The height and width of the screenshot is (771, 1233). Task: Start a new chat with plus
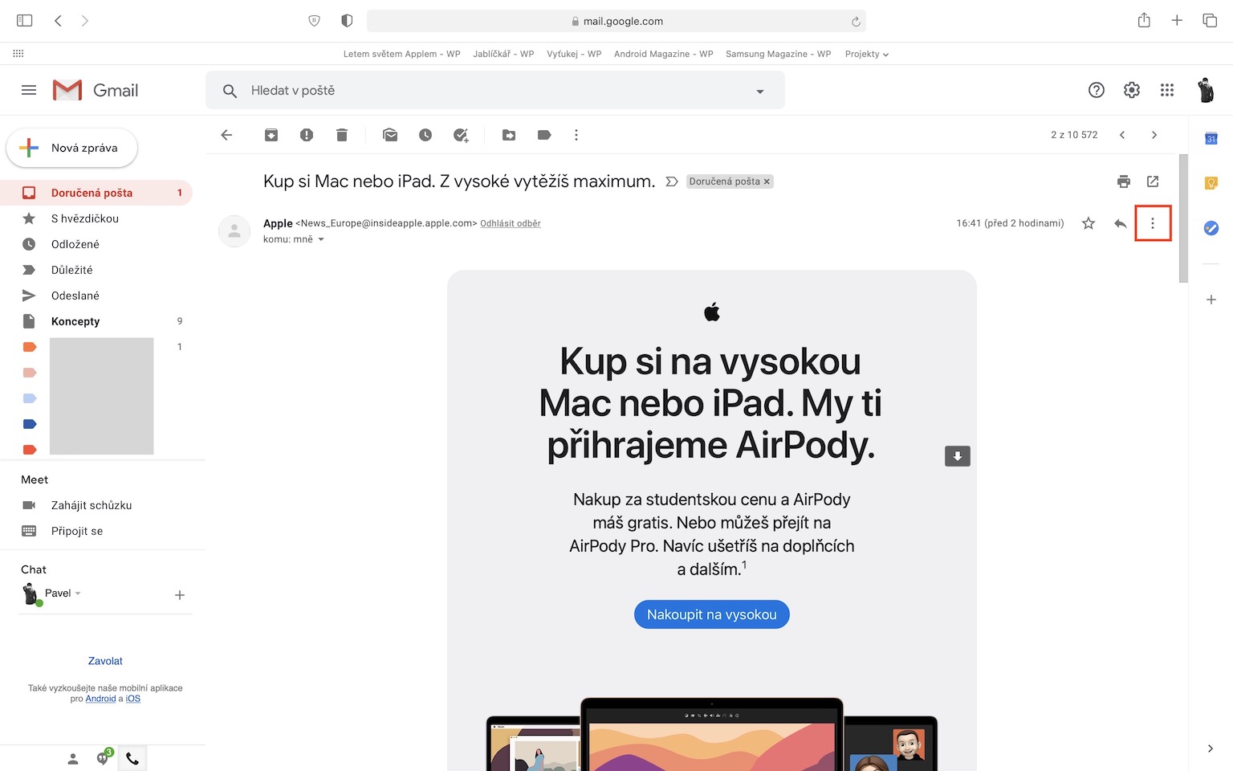pos(180,595)
